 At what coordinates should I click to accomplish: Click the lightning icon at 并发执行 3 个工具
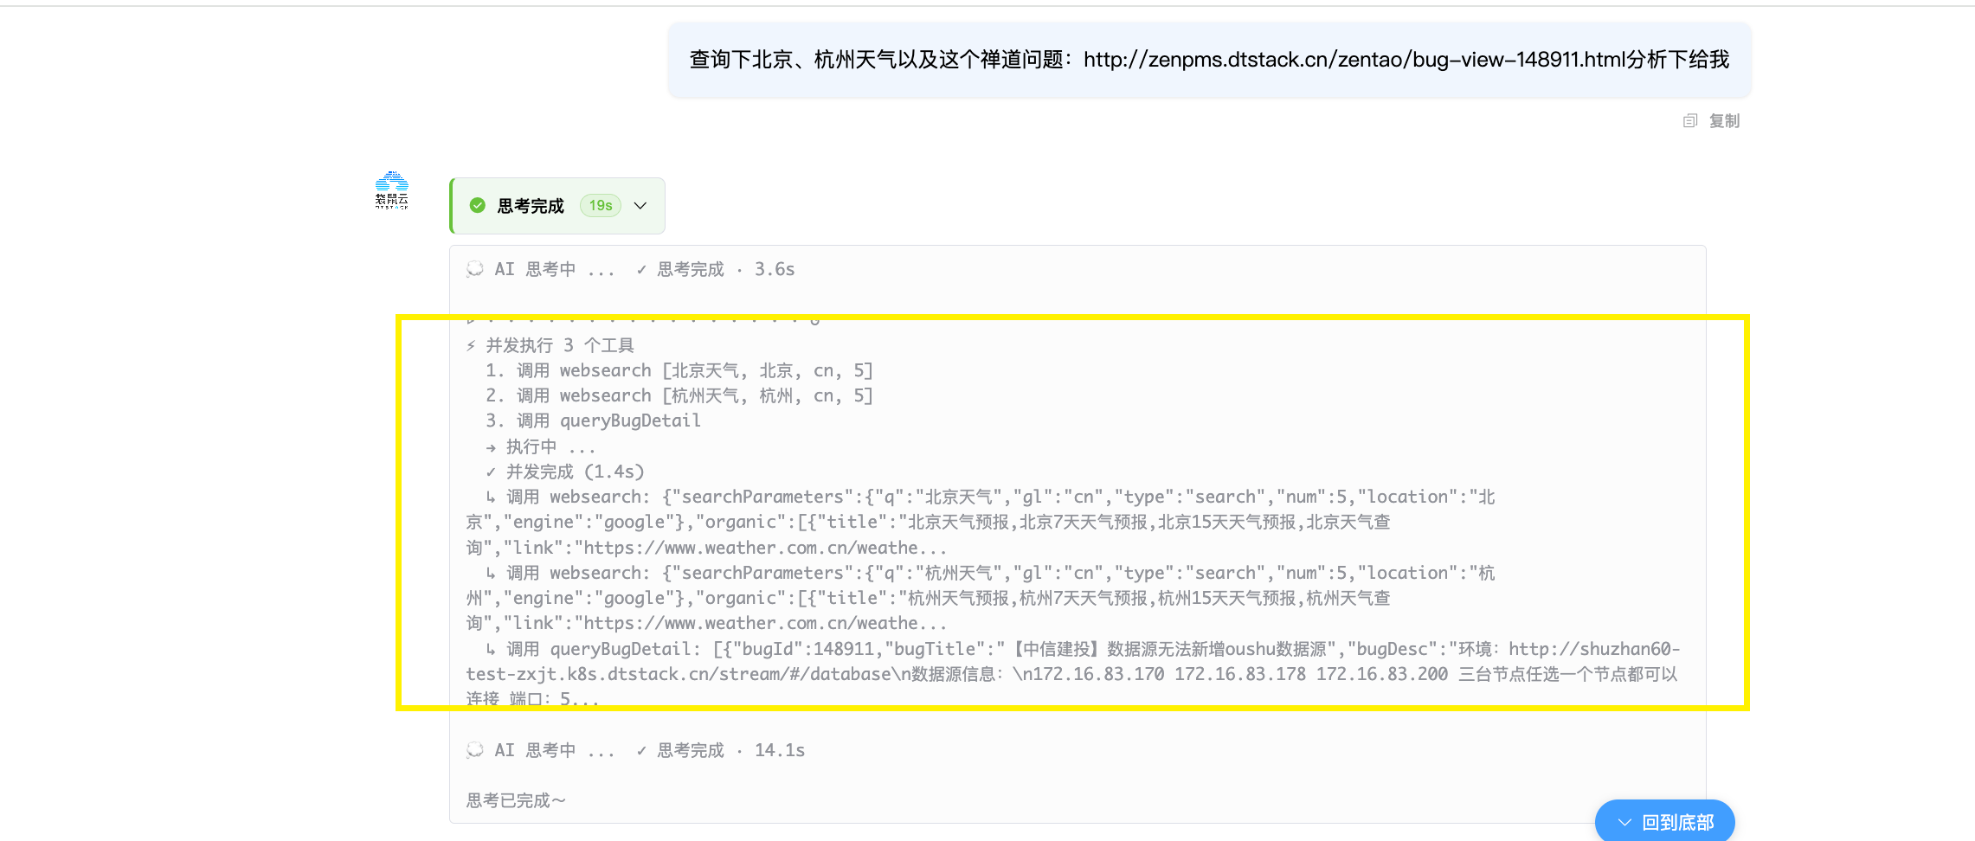471,346
